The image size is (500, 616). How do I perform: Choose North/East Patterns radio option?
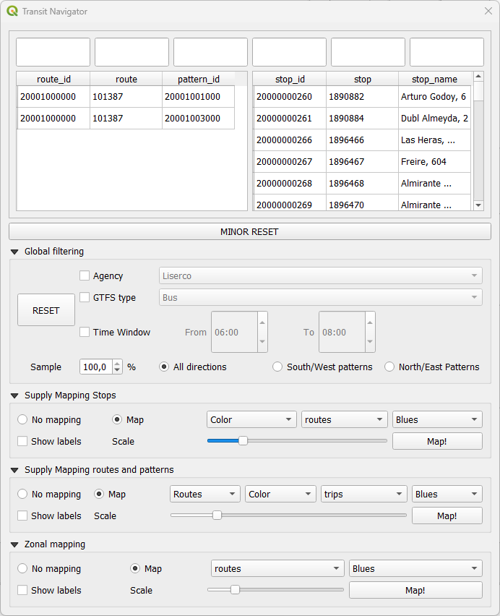tap(389, 367)
